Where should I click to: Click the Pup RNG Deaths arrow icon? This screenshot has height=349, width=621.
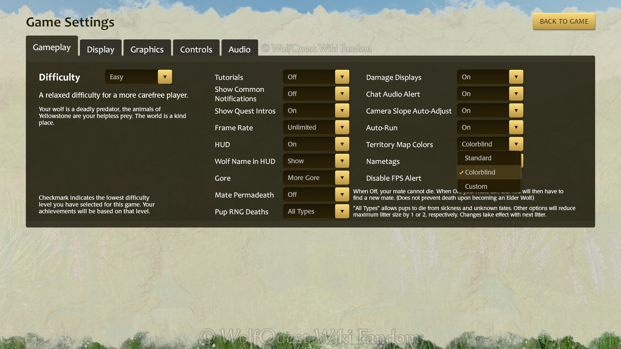[x=342, y=211]
